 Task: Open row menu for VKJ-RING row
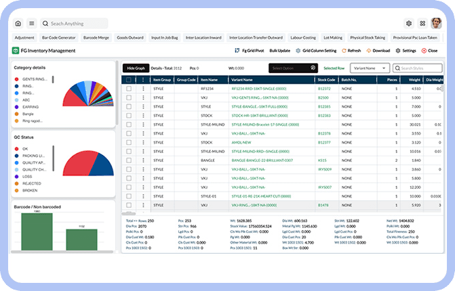tap(143, 205)
